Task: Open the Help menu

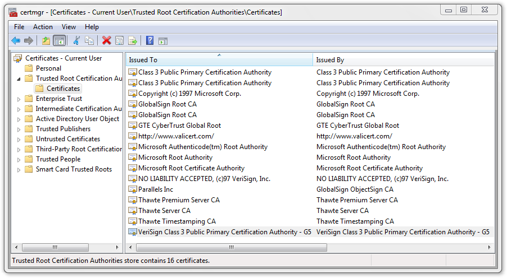Action: pos(92,27)
